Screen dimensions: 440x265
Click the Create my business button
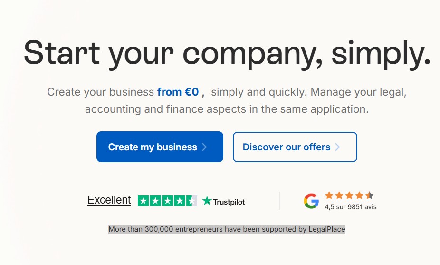pos(153,147)
